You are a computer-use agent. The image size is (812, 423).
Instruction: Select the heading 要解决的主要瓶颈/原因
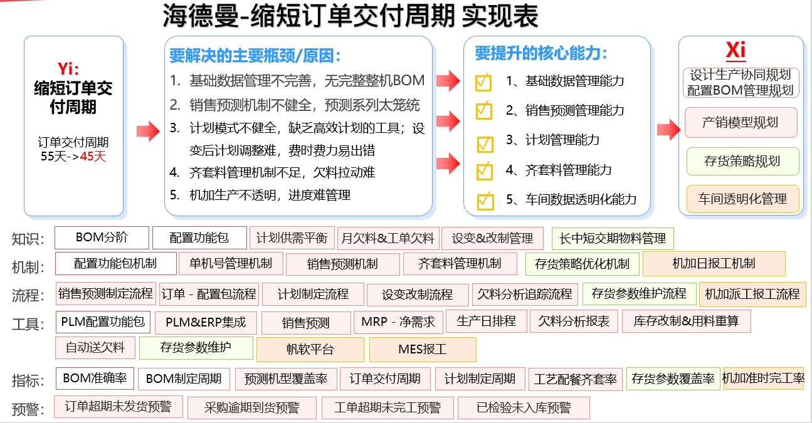(255, 55)
